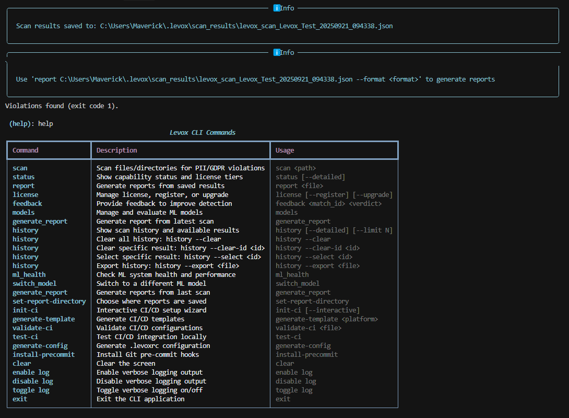Click the 'Levox CLI Commands' table title
The width and height of the screenshot is (569, 418).
point(202,133)
